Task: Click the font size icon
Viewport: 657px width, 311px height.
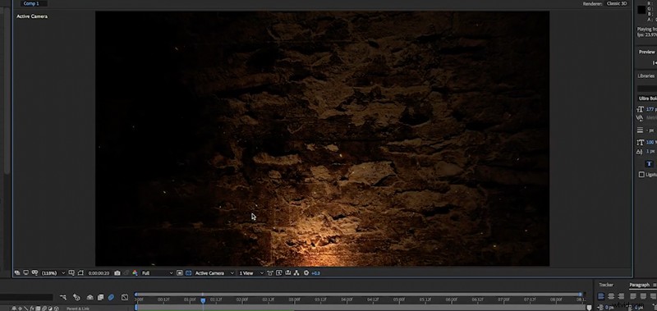Action: pyautogui.click(x=640, y=109)
